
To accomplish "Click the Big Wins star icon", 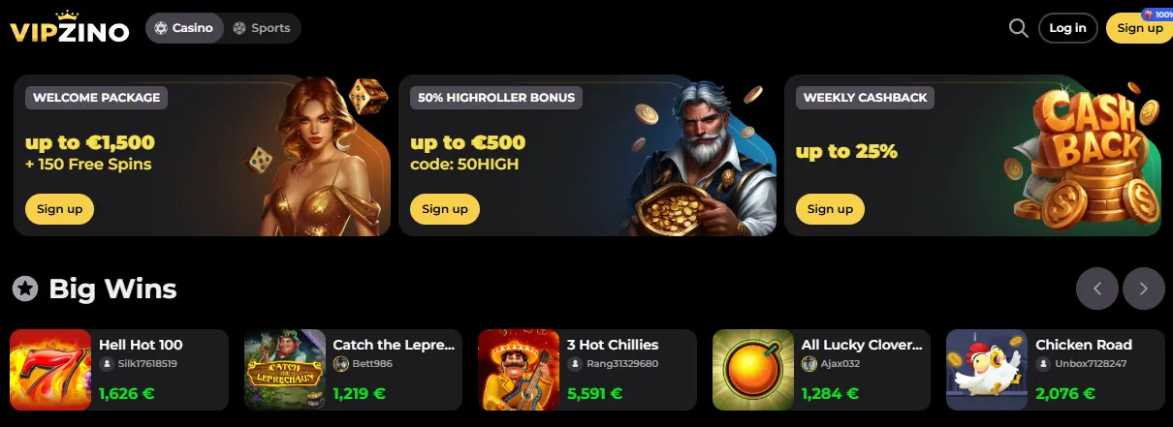I will [25, 288].
